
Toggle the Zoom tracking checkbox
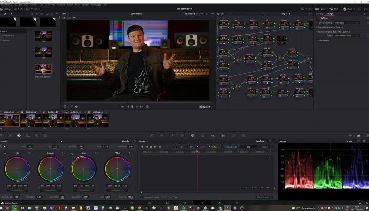point(197,147)
